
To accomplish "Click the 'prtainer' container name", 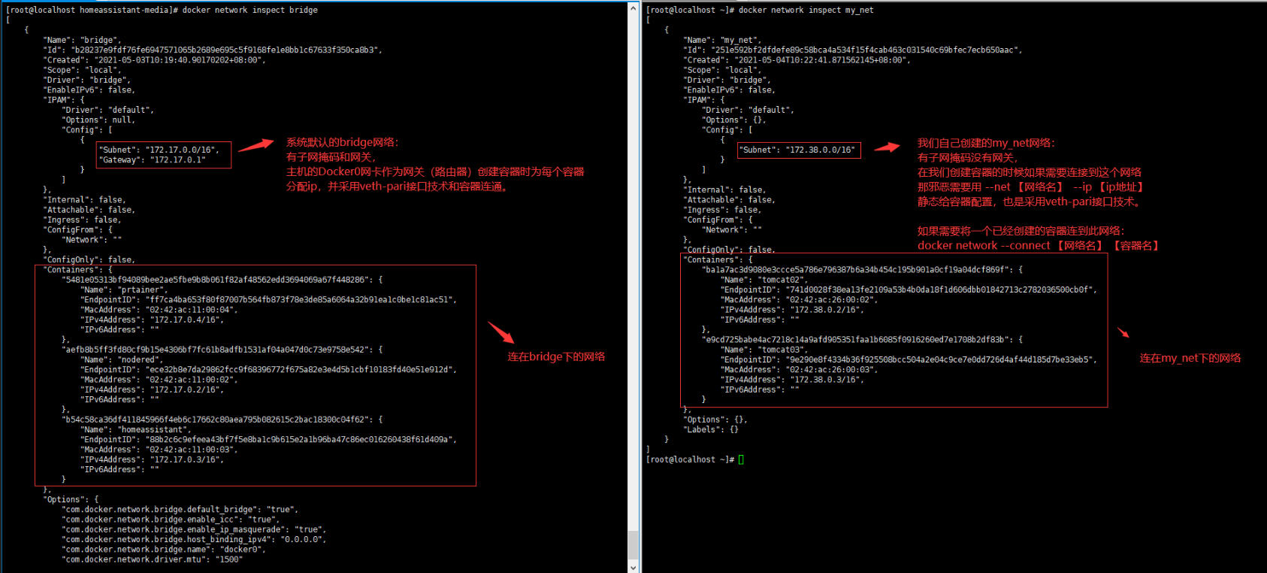I will click(142, 290).
